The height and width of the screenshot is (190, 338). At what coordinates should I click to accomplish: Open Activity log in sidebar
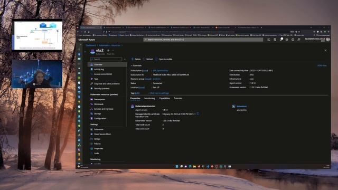tap(99, 69)
